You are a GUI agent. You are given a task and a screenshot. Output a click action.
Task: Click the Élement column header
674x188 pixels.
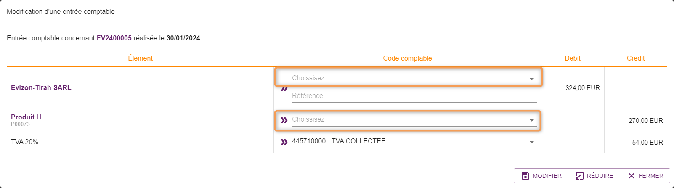140,58
